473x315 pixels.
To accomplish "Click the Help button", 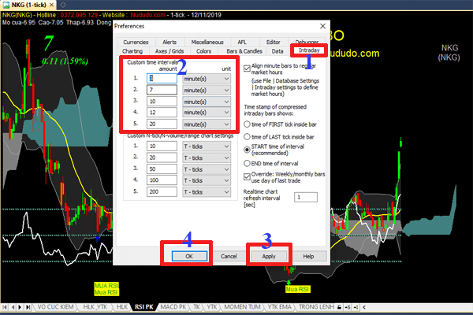I will pos(308,256).
